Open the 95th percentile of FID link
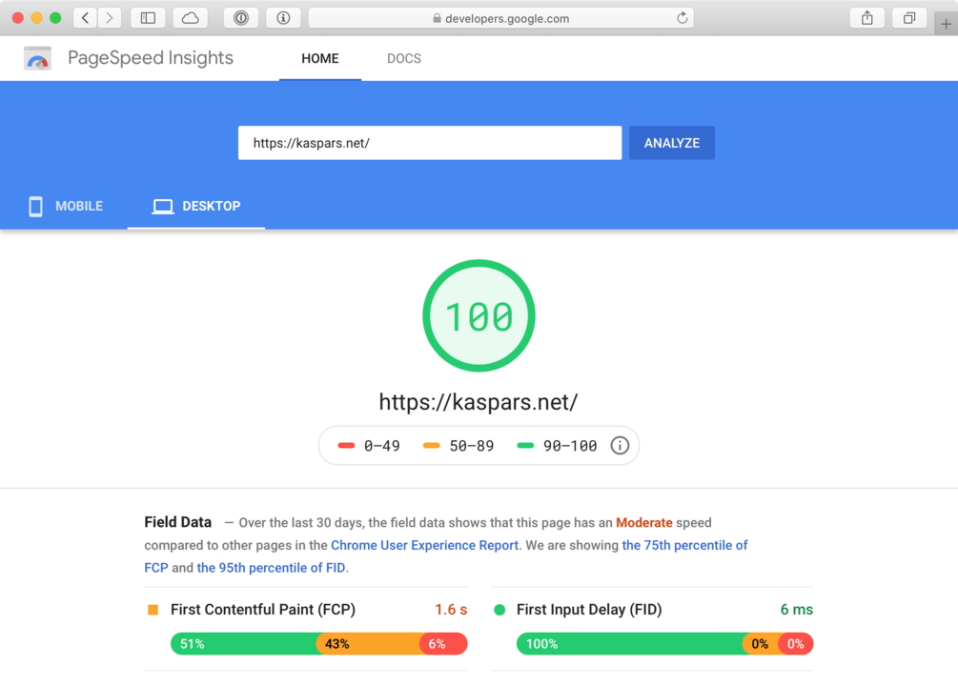 271,568
